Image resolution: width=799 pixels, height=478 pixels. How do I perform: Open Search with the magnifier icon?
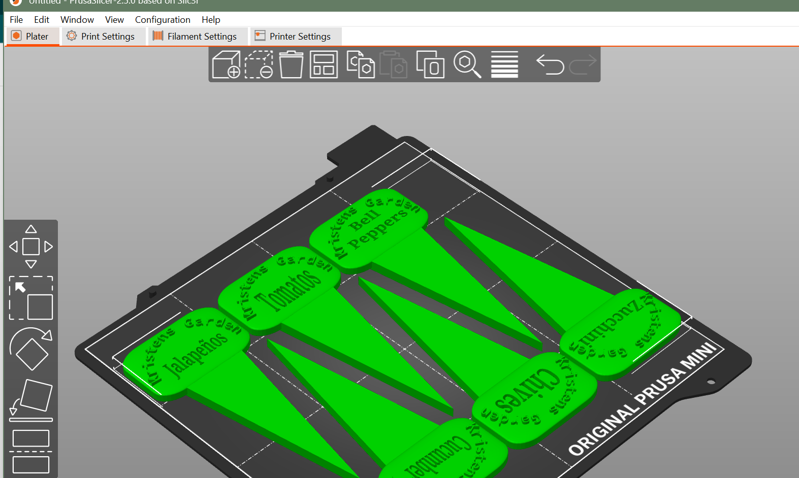pos(467,64)
